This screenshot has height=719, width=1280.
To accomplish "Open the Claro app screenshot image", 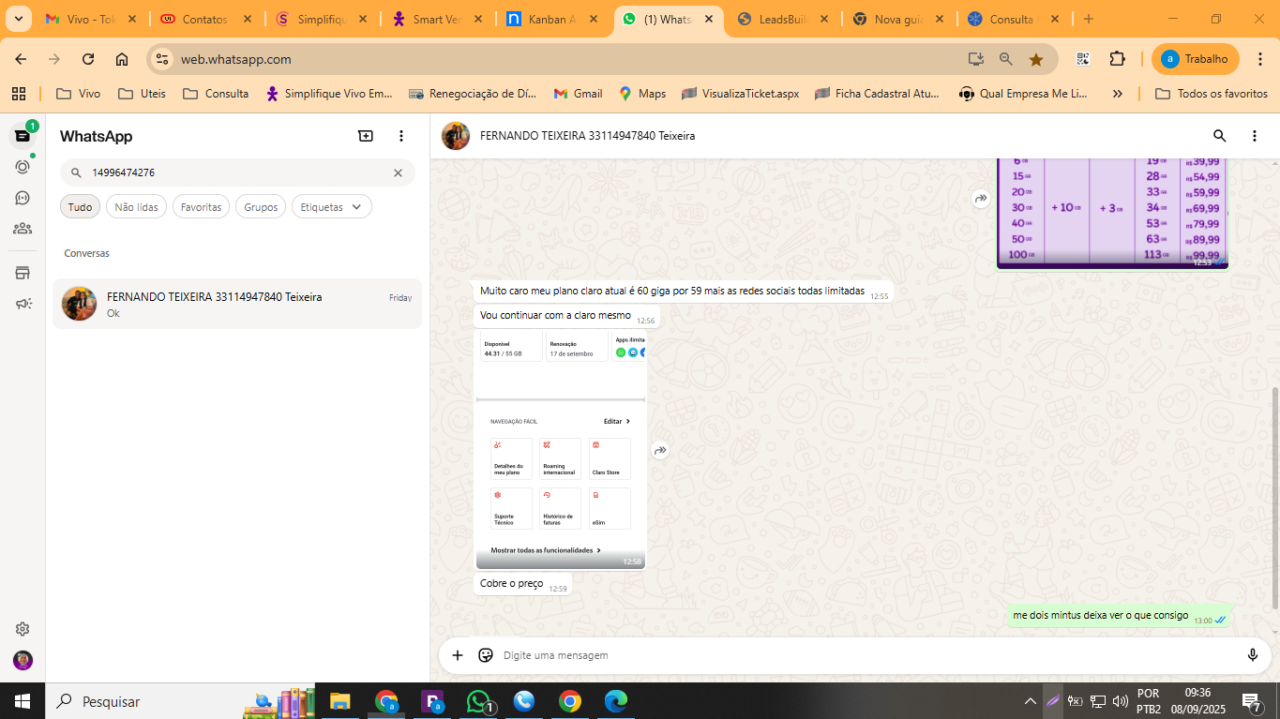I will coord(561,447).
